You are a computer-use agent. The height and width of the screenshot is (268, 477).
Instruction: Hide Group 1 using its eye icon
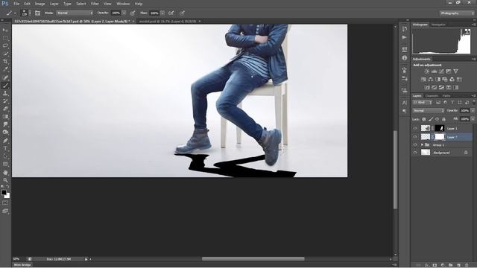point(415,145)
